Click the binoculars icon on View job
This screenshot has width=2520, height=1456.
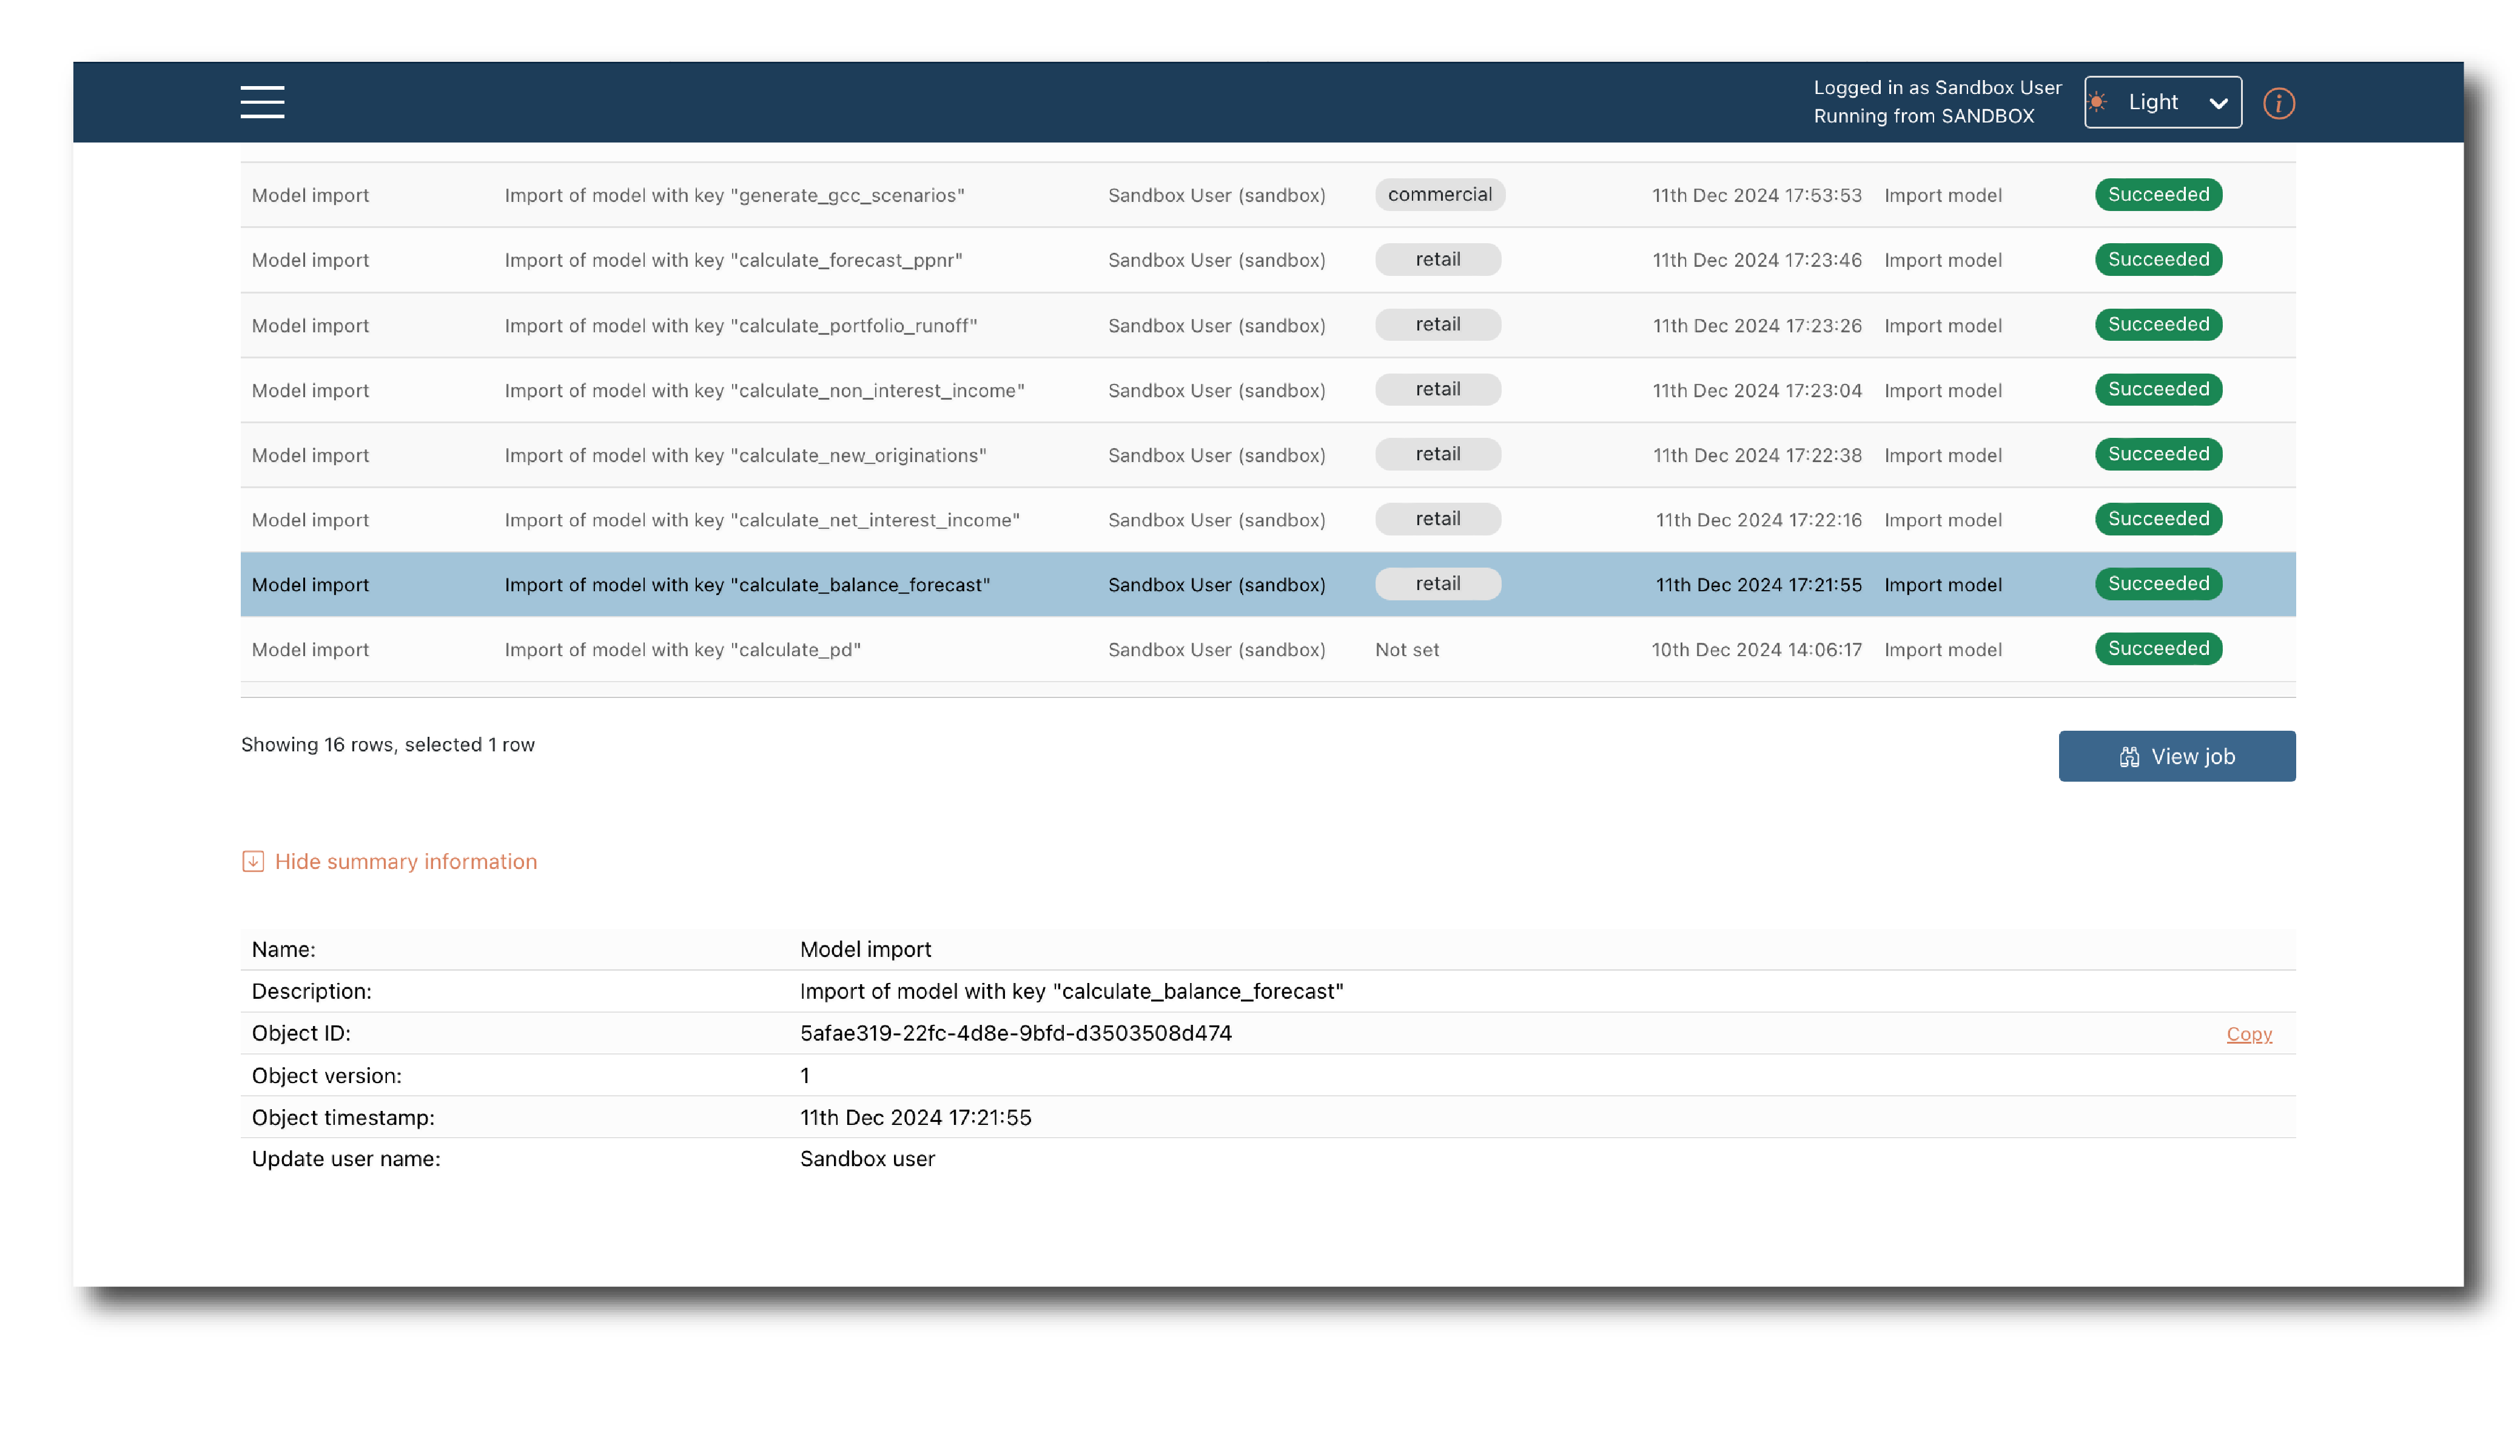click(2129, 757)
